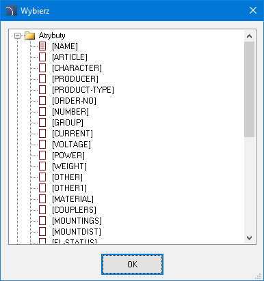Click the empty scrollbar track below the thumb
The image size is (264, 281).
[x=249, y=185]
